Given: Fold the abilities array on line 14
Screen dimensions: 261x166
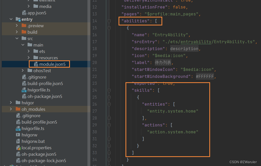Looking at the screenshot, I should 109,21.
